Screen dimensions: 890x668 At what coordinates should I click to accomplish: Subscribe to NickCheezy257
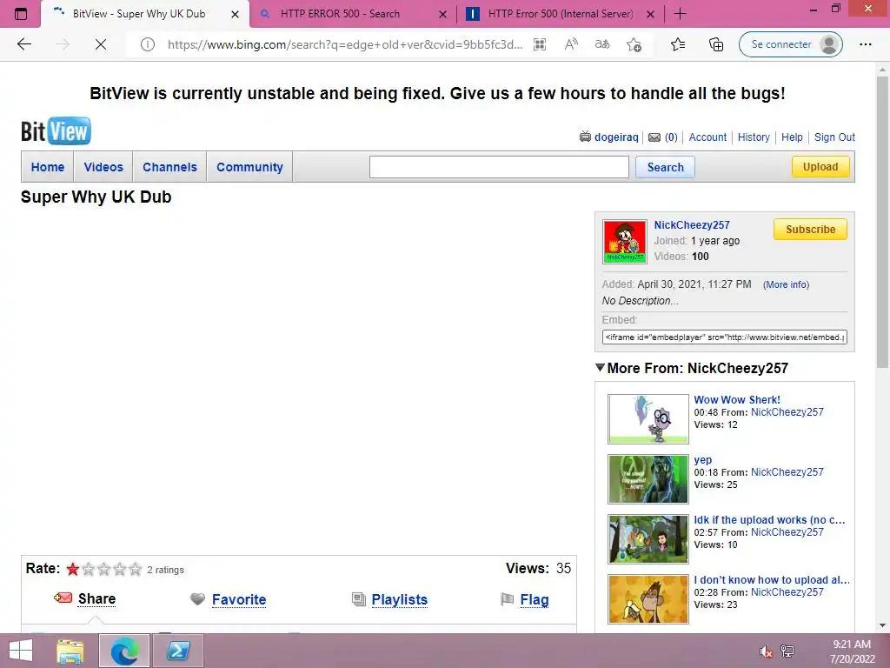(x=810, y=229)
